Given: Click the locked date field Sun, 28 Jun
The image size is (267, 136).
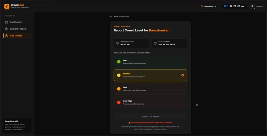Looking at the screenshot, I should (x=169, y=43).
